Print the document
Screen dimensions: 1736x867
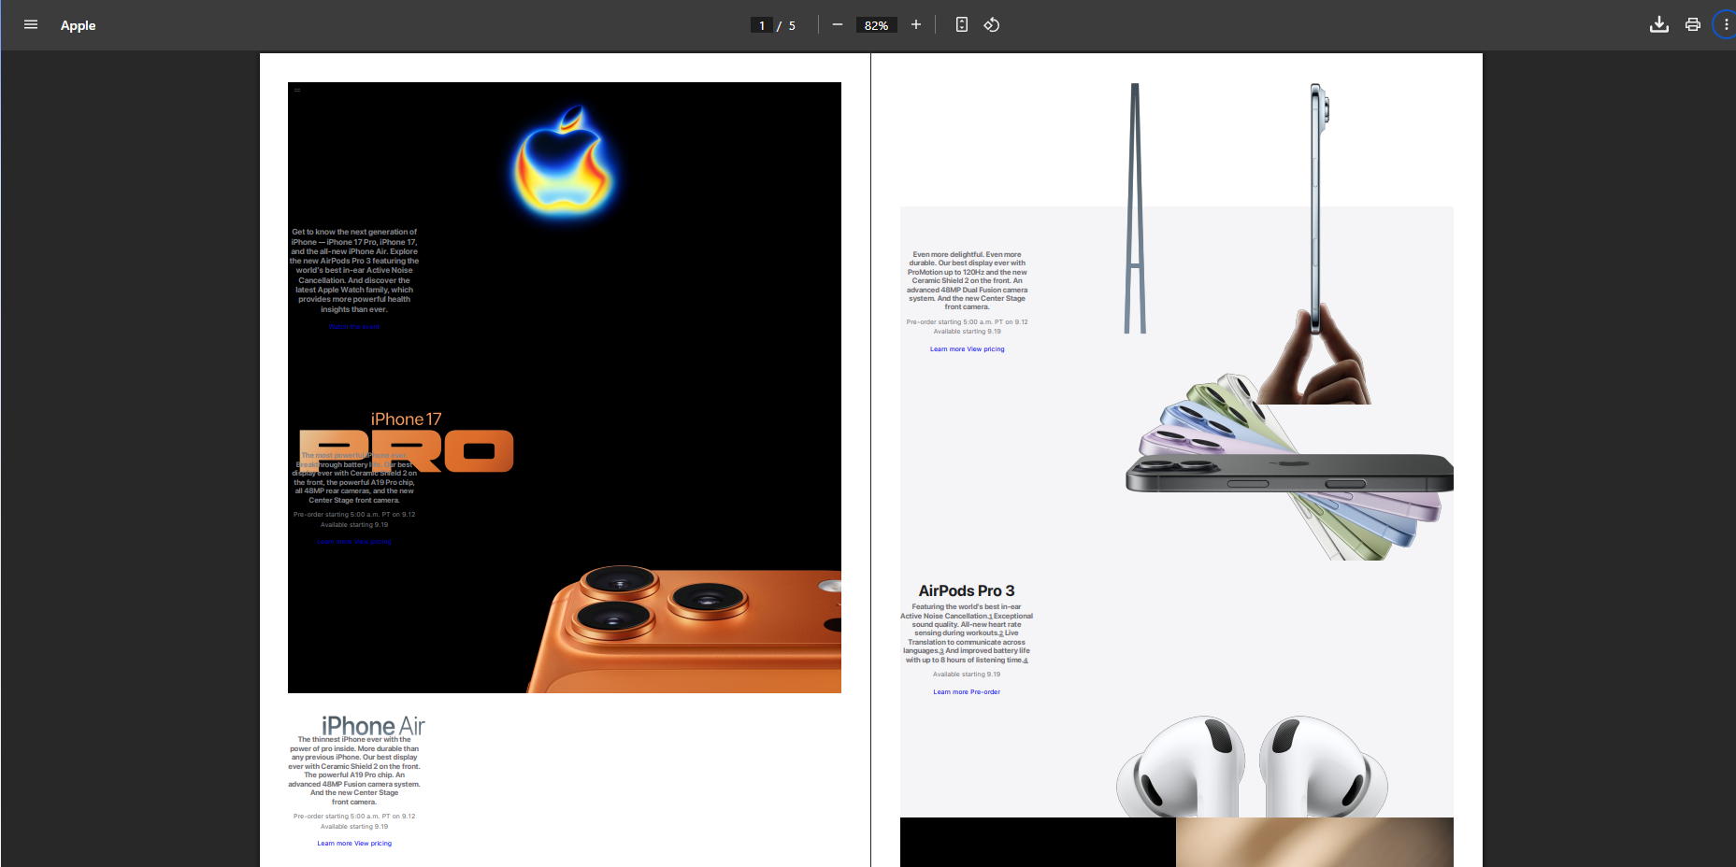click(x=1693, y=25)
